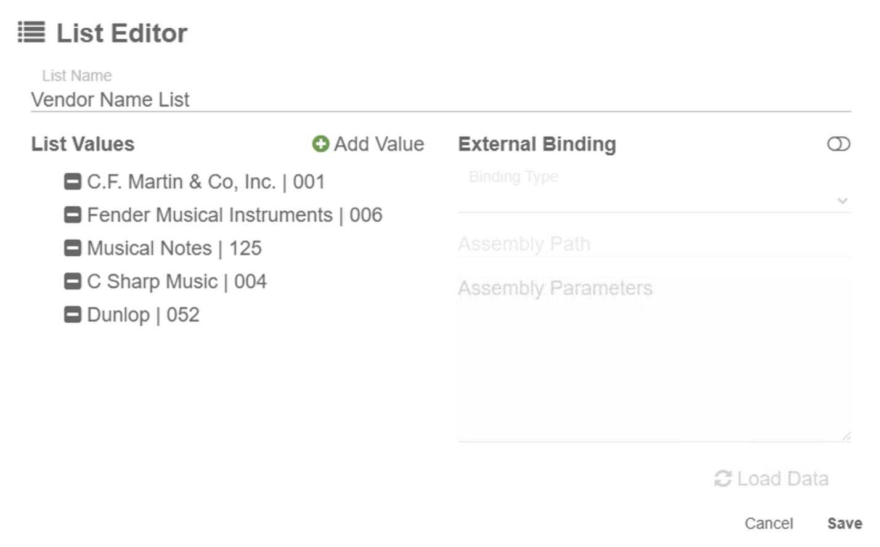Enable the External Binding toggle switch
Screen dimensions: 880x547
(839, 144)
